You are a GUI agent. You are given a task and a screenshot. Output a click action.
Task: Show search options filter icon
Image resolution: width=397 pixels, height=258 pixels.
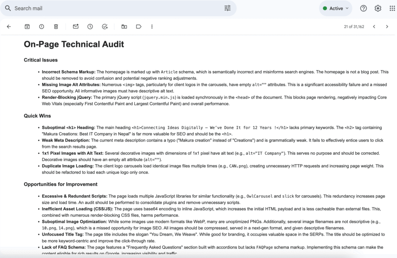tap(227, 9)
